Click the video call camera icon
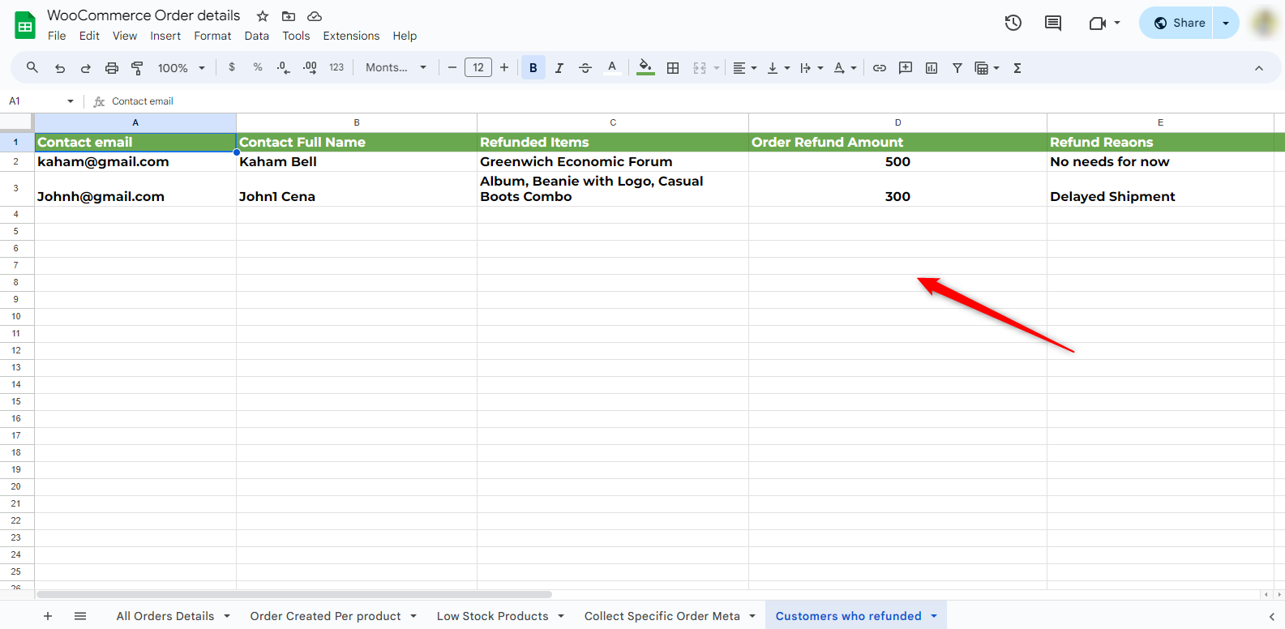 [1098, 23]
